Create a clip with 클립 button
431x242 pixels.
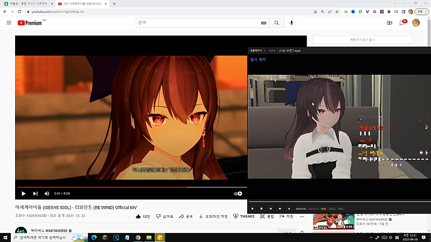coord(267,217)
